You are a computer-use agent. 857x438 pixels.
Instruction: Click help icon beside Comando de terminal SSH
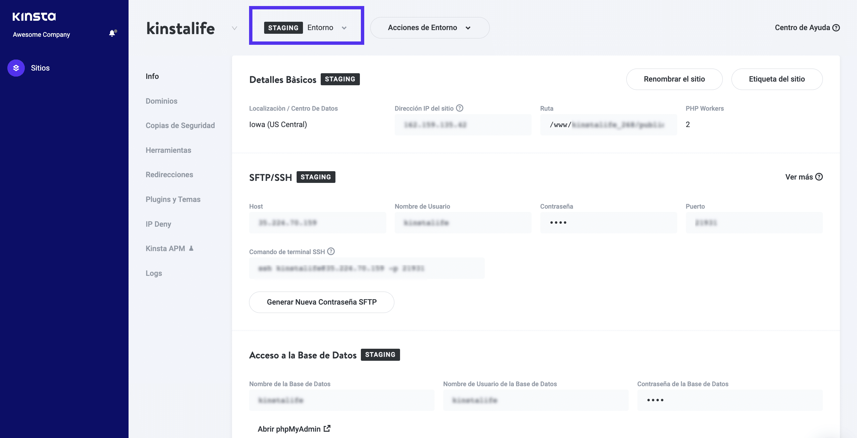coord(331,251)
